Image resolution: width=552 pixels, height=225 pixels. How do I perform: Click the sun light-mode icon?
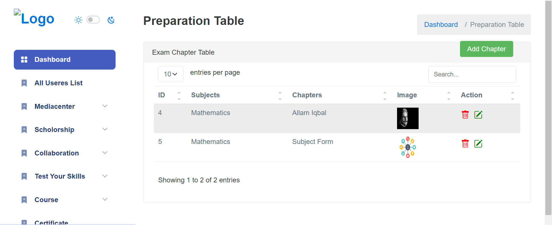click(78, 20)
